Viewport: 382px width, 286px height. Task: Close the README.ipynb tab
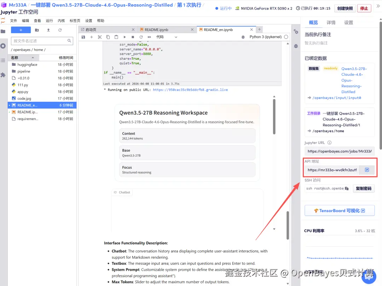pyautogui.click(x=192, y=29)
